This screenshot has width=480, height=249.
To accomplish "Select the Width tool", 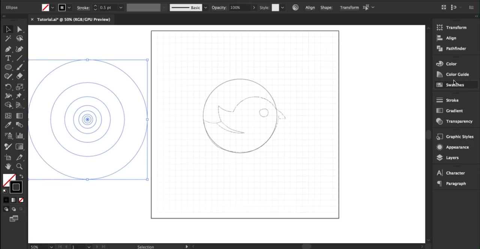I will [8, 96].
